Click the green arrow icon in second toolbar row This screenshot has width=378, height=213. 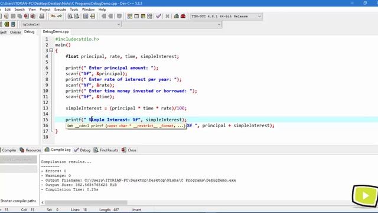[x=6, y=24]
